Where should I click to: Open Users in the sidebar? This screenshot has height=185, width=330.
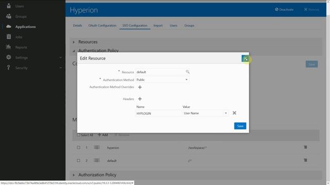20,6
